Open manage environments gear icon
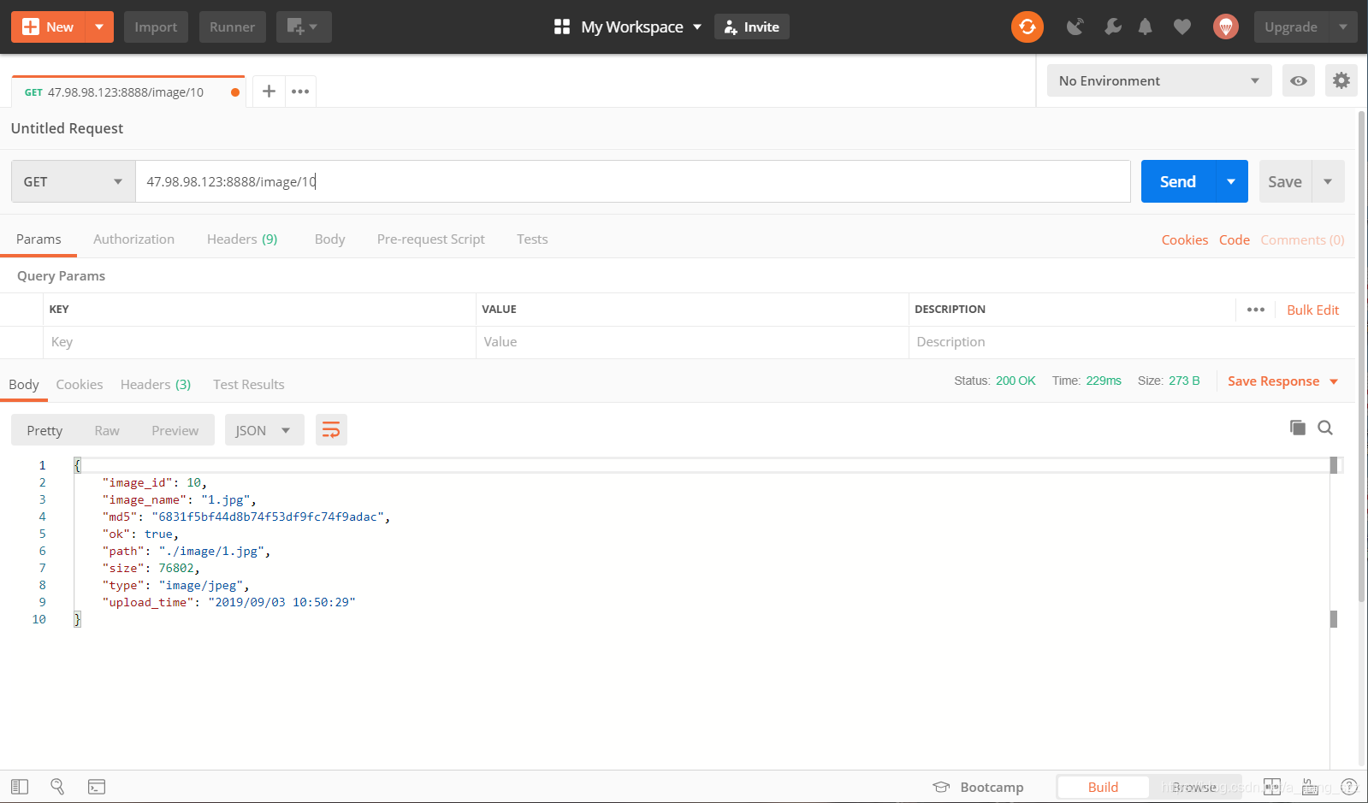 pos(1341,80)
